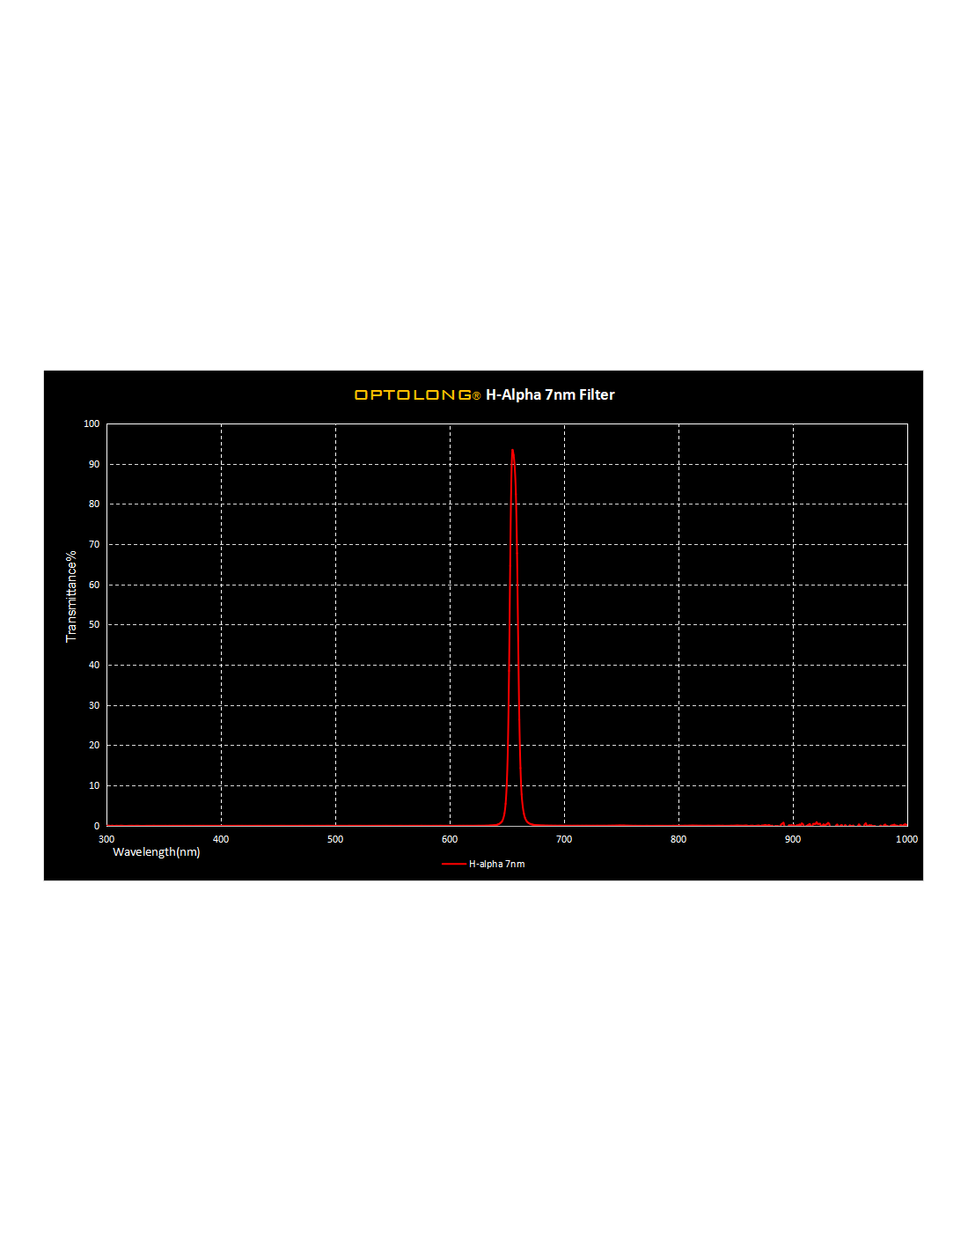Click the 20 tick label on the transmittance axis
Screen dimensions: 968x1252
tap(94, 746)
